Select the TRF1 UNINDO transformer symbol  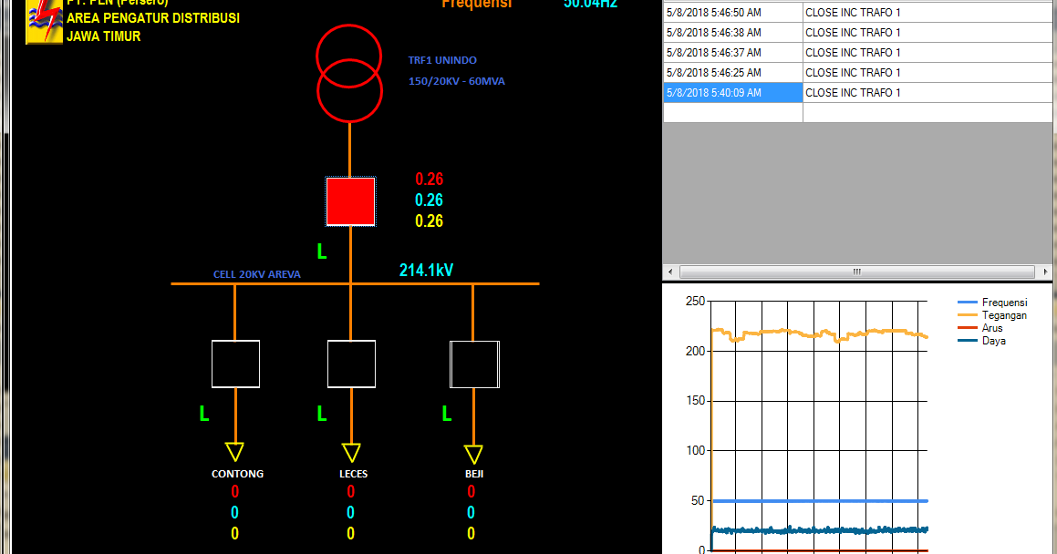(x=349, y=68)
